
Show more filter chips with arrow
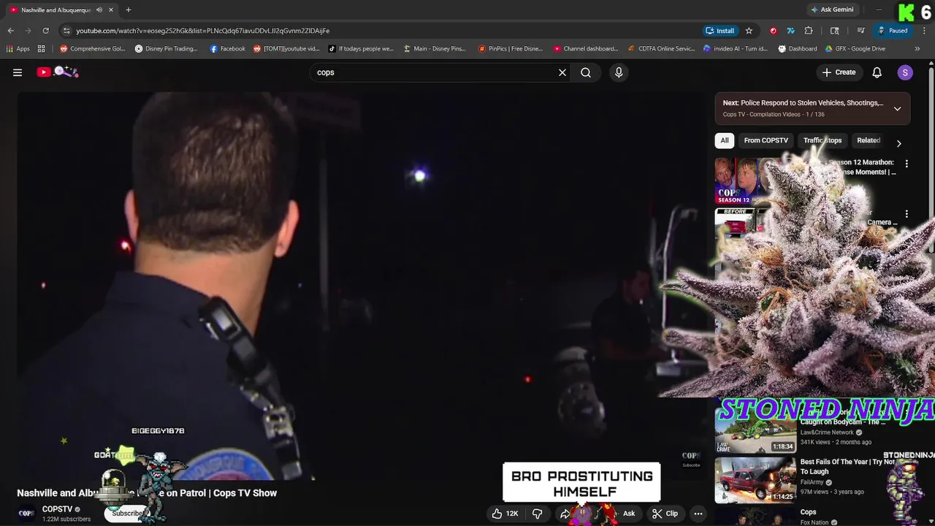coord(898,143)
